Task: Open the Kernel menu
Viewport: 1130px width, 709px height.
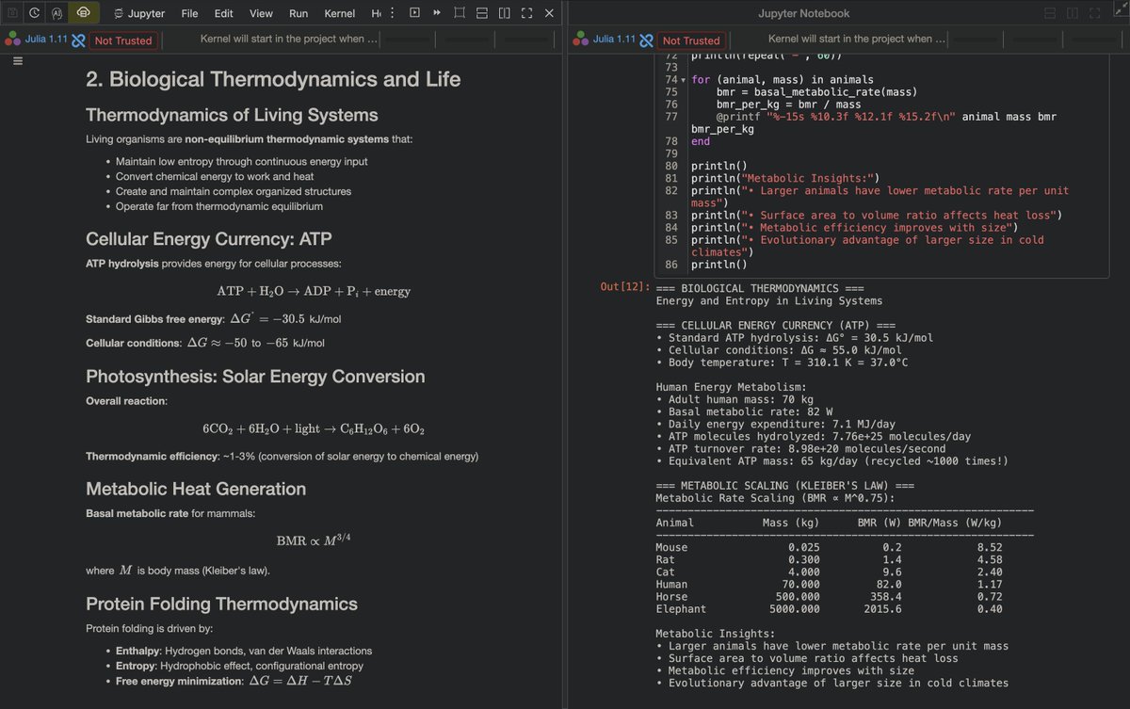Action: 340,13
